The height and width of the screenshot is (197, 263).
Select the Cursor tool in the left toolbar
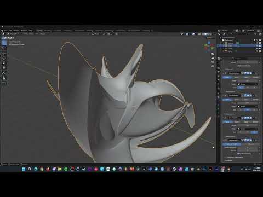(4, 48)
